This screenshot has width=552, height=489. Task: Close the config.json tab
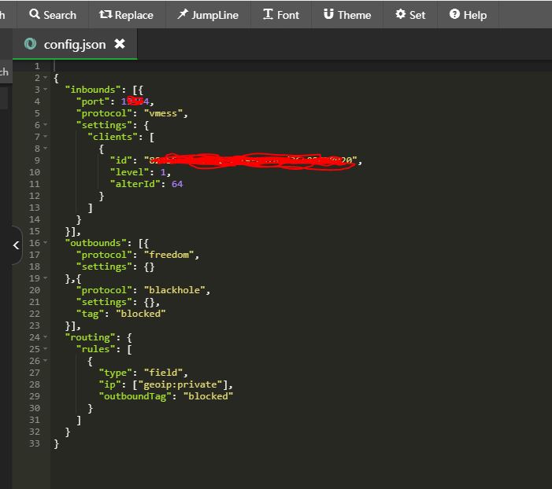click(120, 44)
